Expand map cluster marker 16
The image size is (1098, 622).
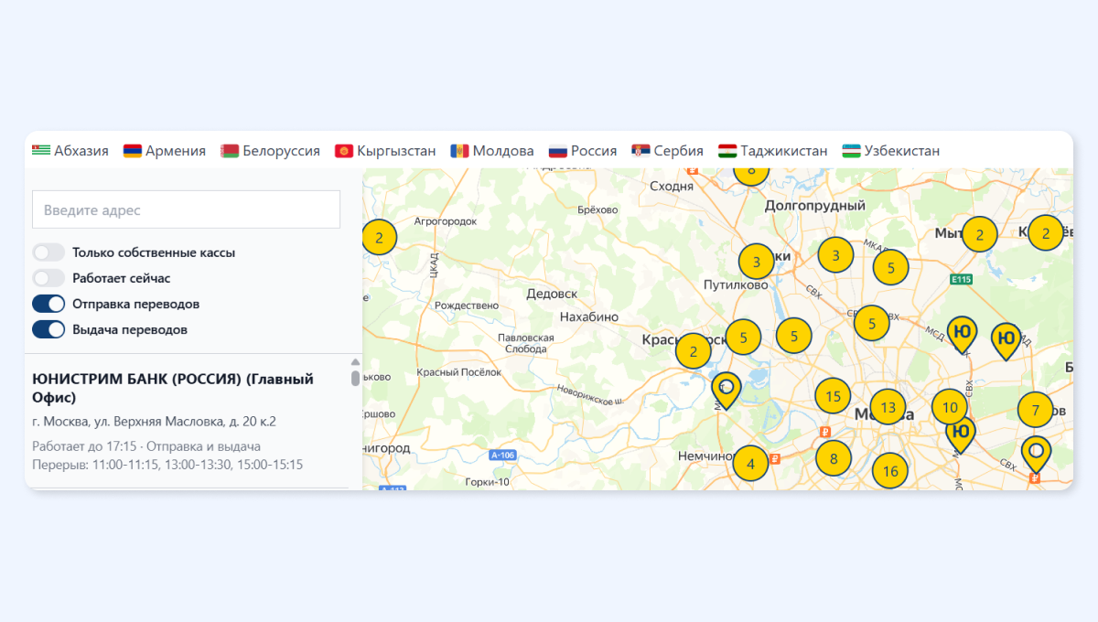point(890,472)
